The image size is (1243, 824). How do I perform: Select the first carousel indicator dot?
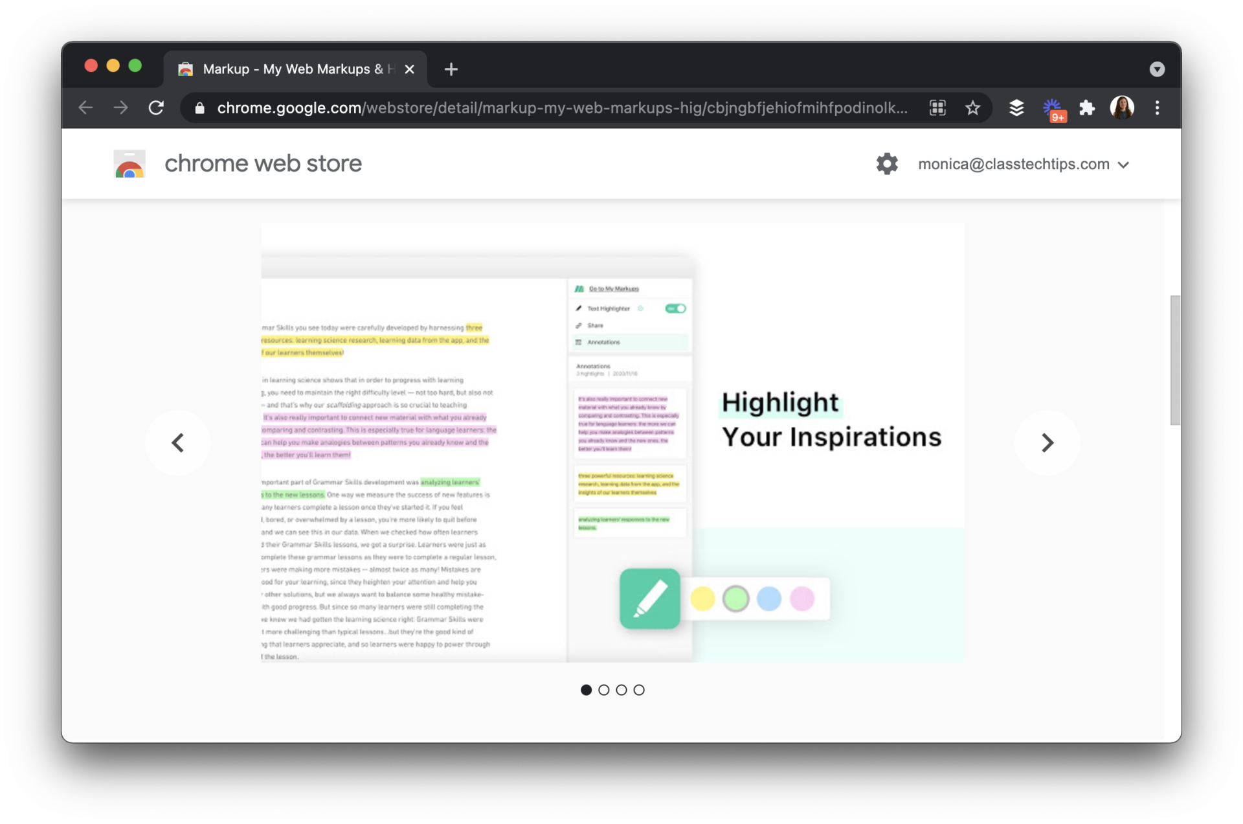tap(586, 690)
